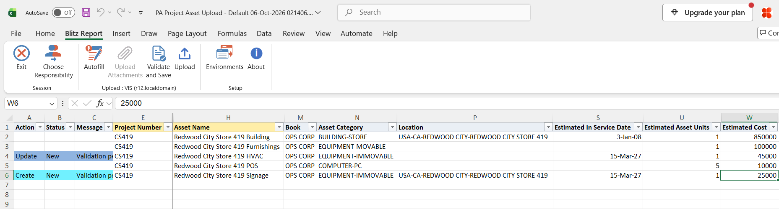Open the Name Box dropdown
The width and height of the screenshot is (779, 209).
coord(52,103)
